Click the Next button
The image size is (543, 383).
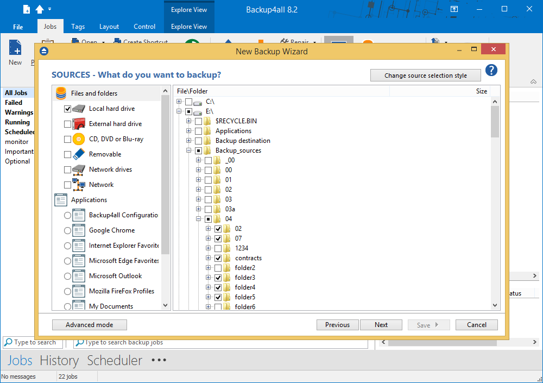click(381, 325)
